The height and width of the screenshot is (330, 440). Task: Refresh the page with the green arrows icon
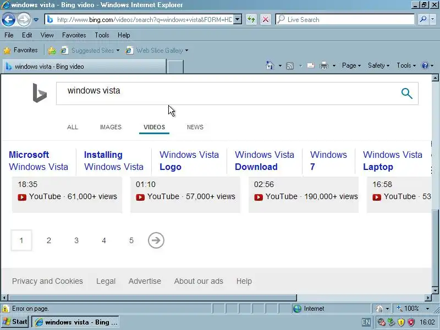[x=251, y=19]
